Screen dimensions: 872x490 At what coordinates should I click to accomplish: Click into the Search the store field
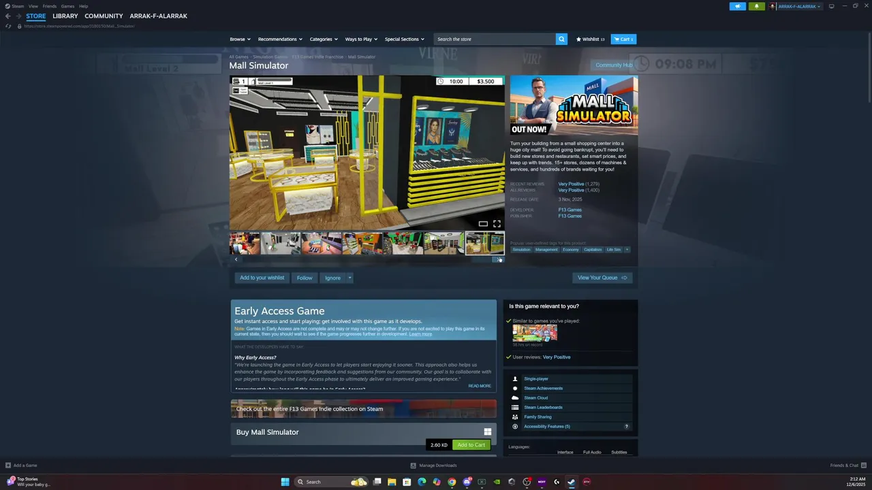(495, 39)
